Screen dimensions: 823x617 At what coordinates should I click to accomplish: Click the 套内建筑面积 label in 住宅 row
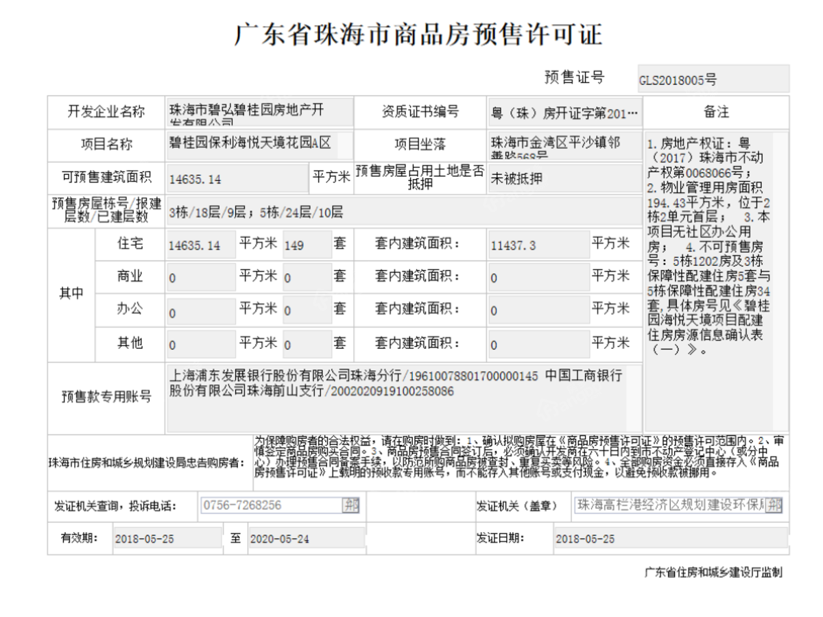418,243
